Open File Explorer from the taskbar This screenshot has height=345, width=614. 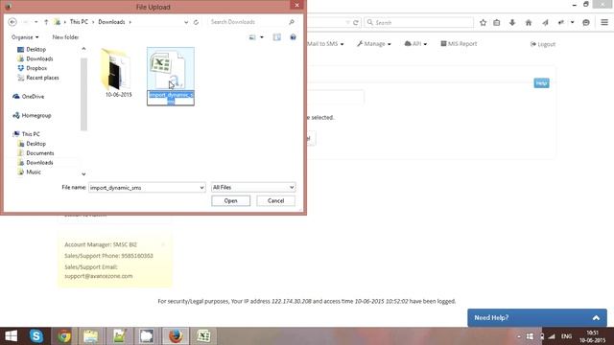[x=90, y=336]
